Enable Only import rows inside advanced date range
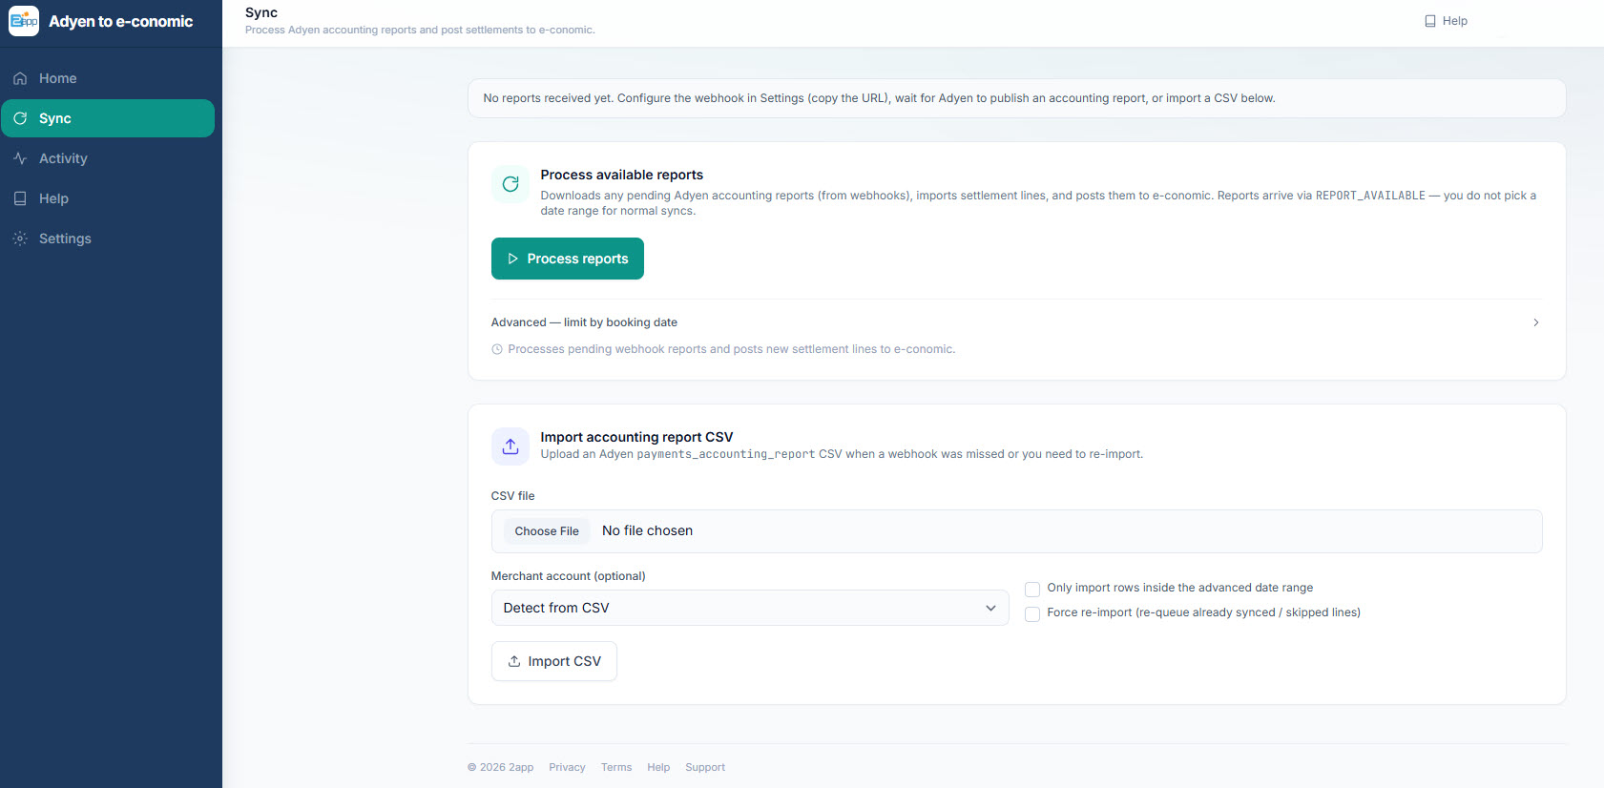 tap(1032, 589)
